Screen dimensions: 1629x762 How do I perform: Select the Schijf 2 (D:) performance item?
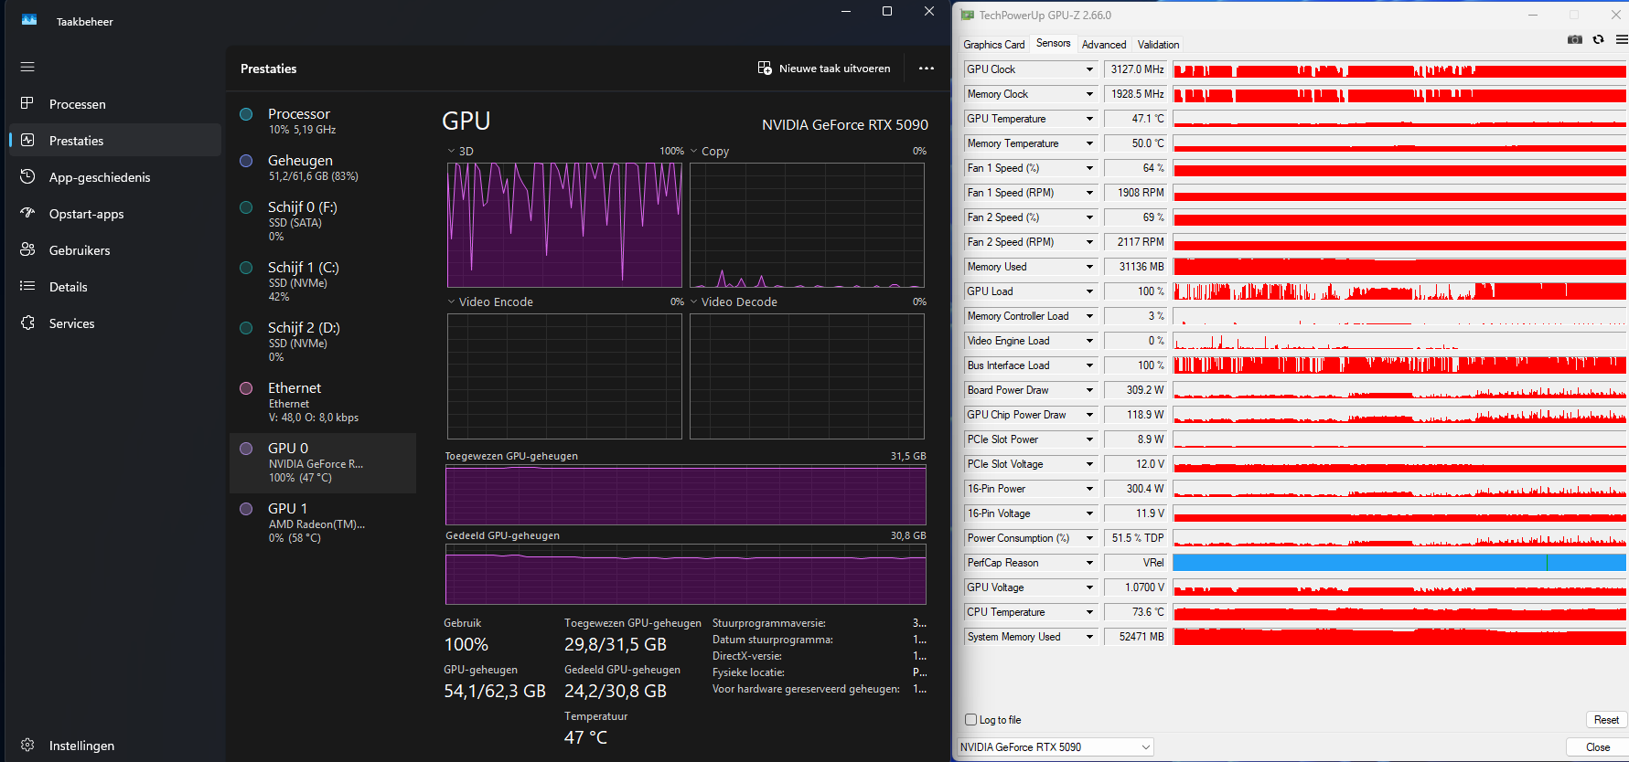pyautogui.click(x=323, y=343)
